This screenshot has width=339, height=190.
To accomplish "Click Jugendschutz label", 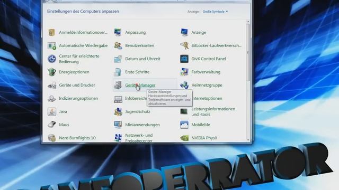I will pos(138,111).
